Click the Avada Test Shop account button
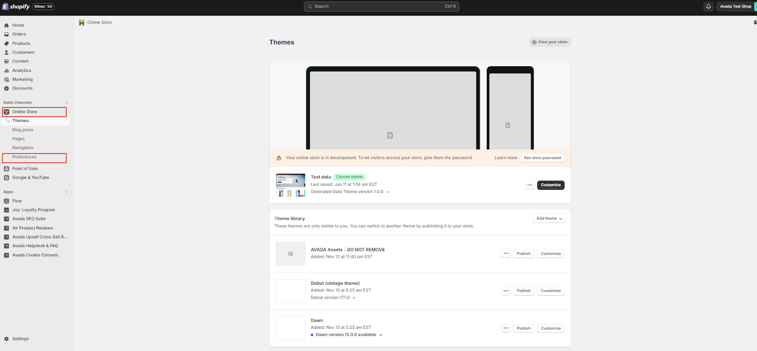The image size is (757, 351). point(736,7)
